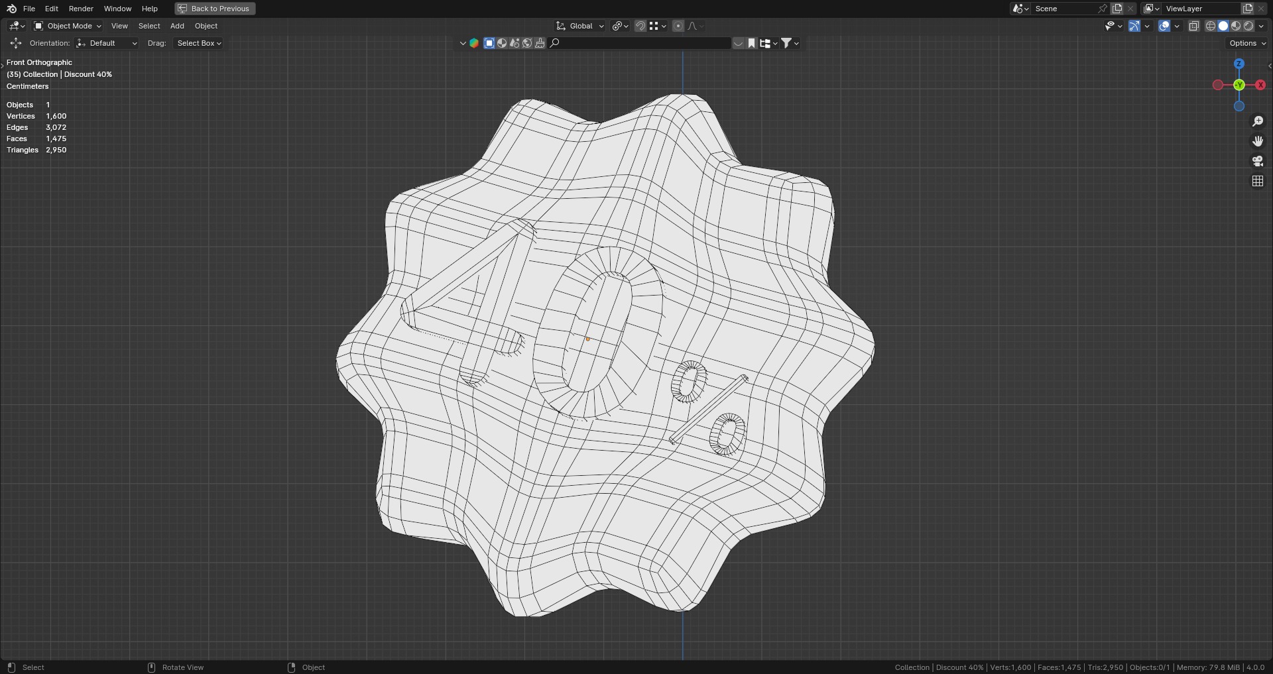Click the blue Z axis gizmo ball
Image resolution: width=1273 pixels, height=674 pixels.
pos(1239,64)
